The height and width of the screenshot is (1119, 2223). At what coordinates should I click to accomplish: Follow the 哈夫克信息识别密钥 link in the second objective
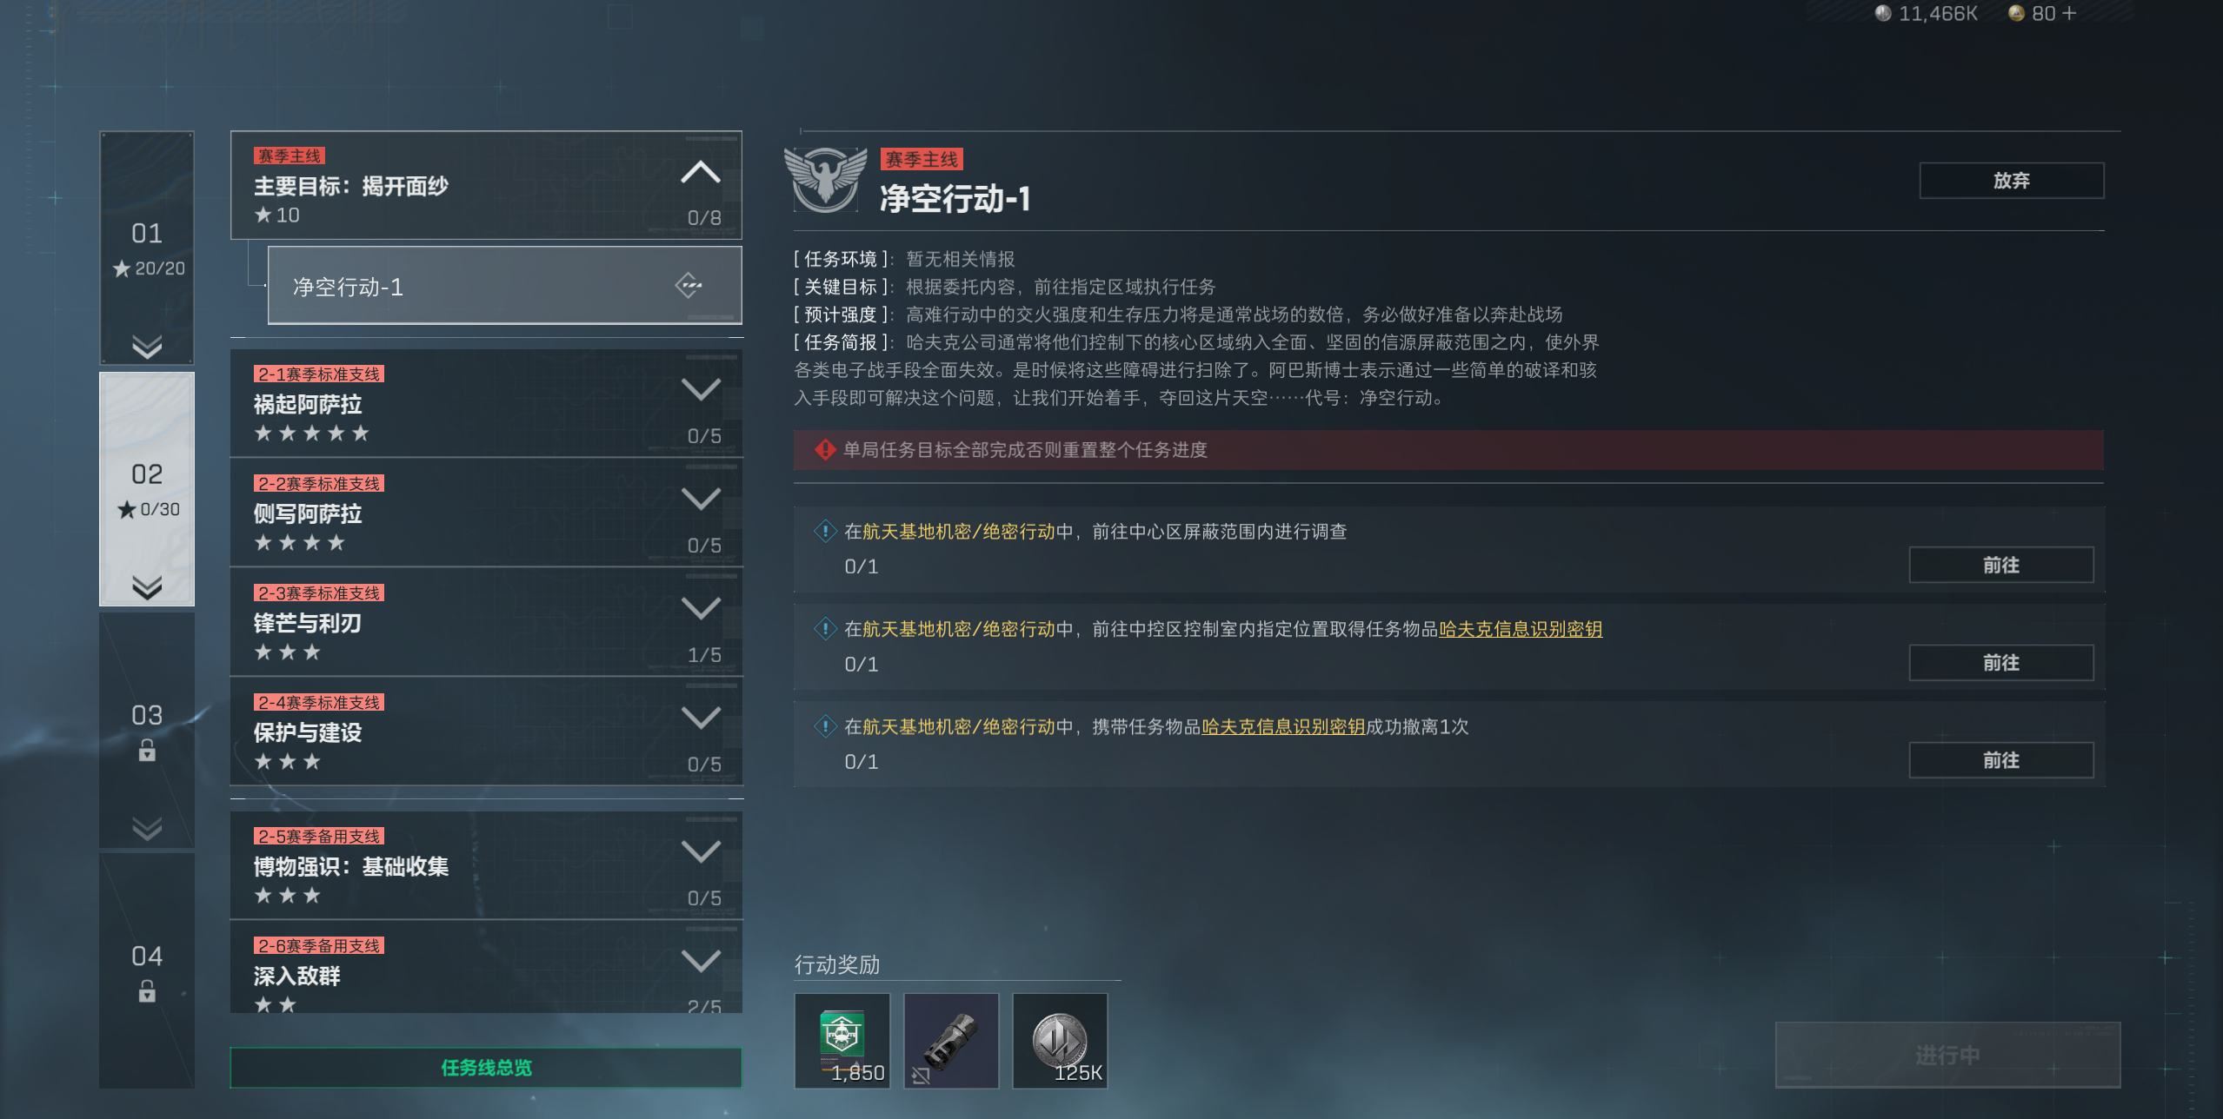[x=1521, y=629]
